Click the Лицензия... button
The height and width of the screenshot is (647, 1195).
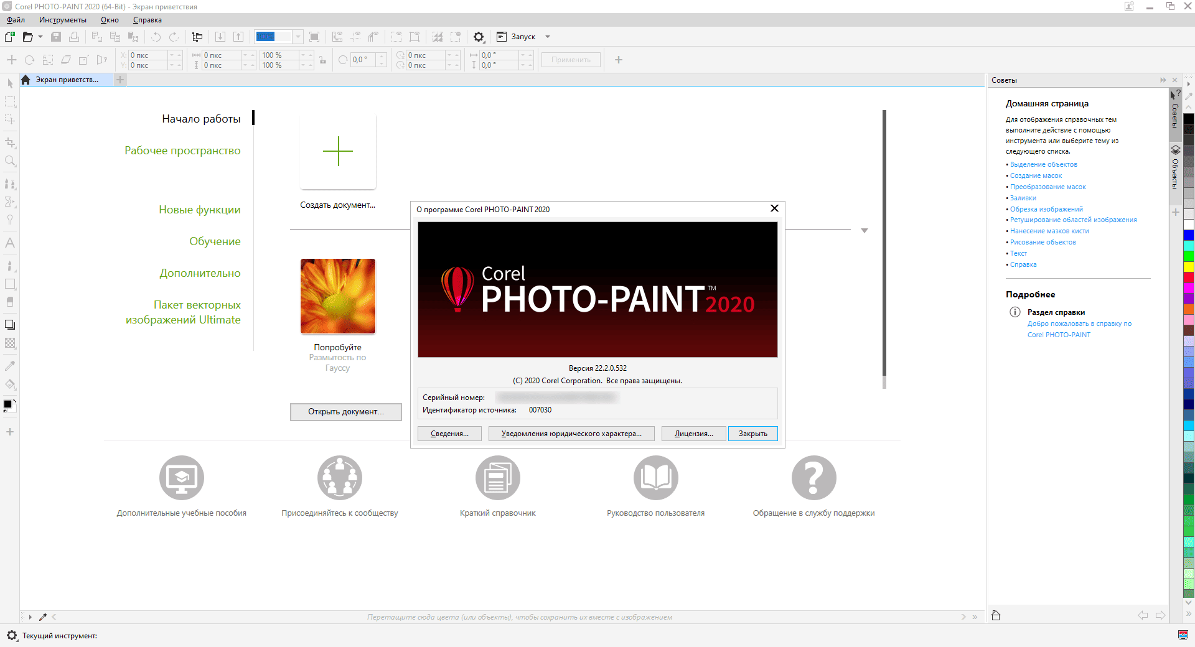pos(694,434)
